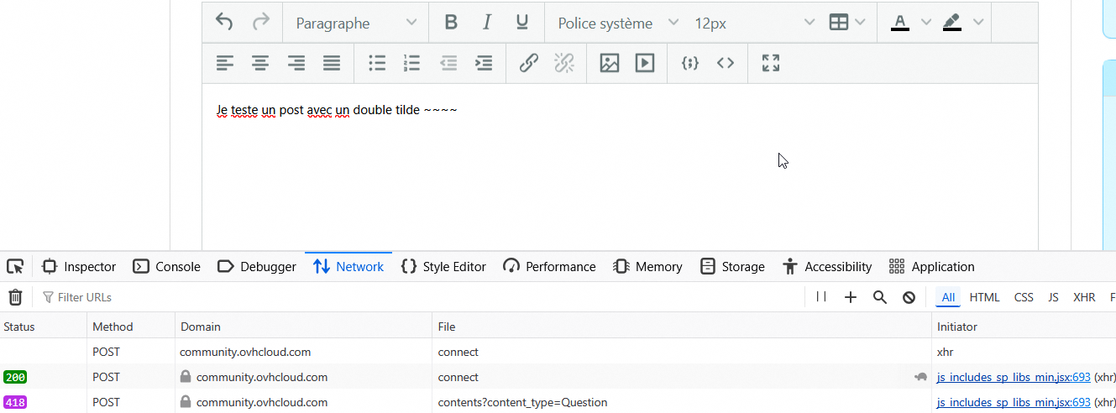The height and width of the screenshot is (413, 1116).
Task: Click the undo arrow in editor toolbar
Action: click(x=224, y=23)
